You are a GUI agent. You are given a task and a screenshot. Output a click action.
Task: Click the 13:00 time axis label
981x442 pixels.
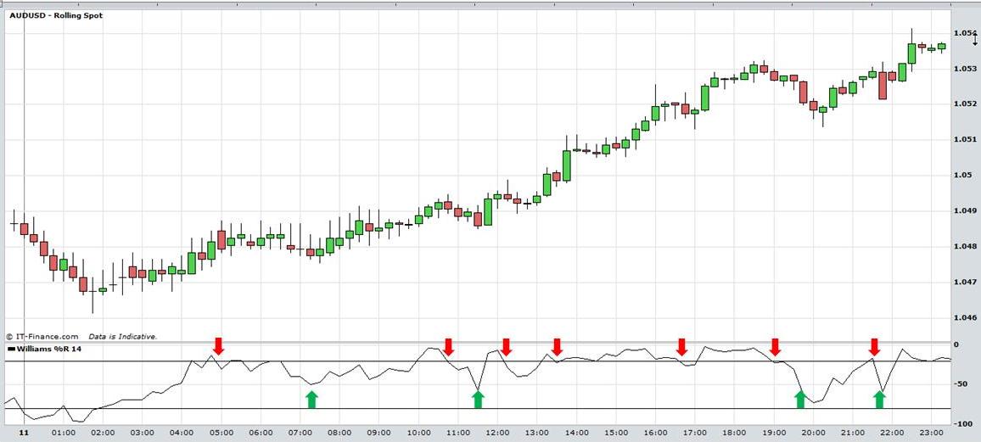(537, 433)
